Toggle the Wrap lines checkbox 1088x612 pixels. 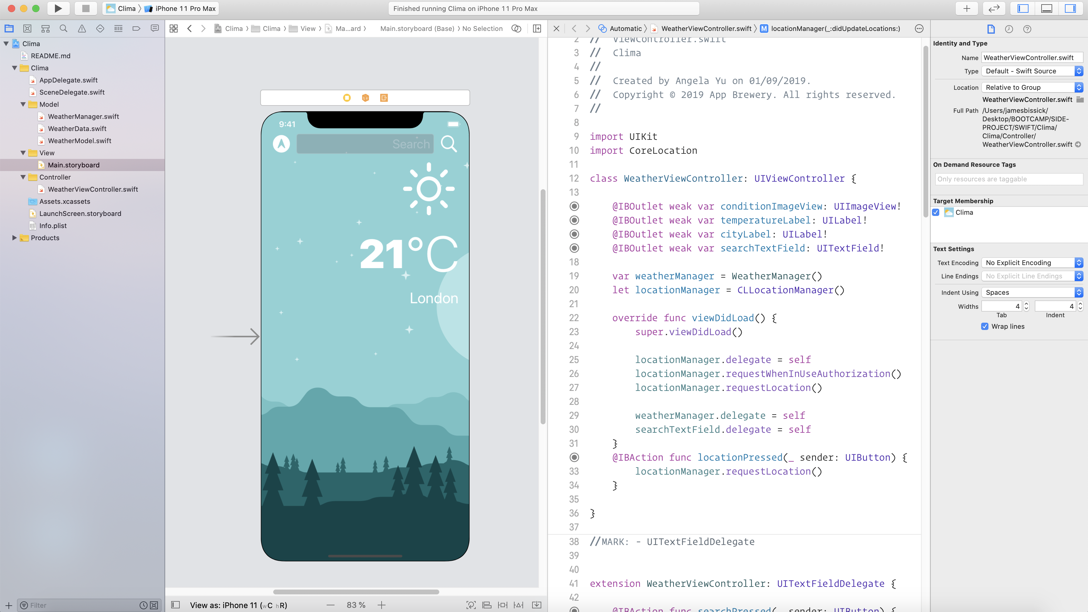point(984,326)
